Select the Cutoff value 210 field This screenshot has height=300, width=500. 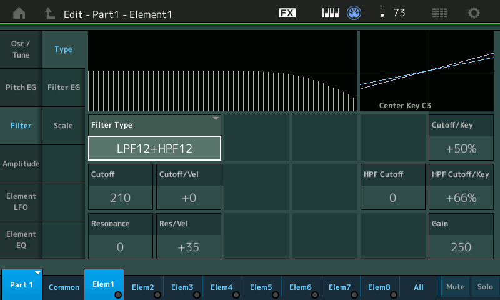coord(121,198)
